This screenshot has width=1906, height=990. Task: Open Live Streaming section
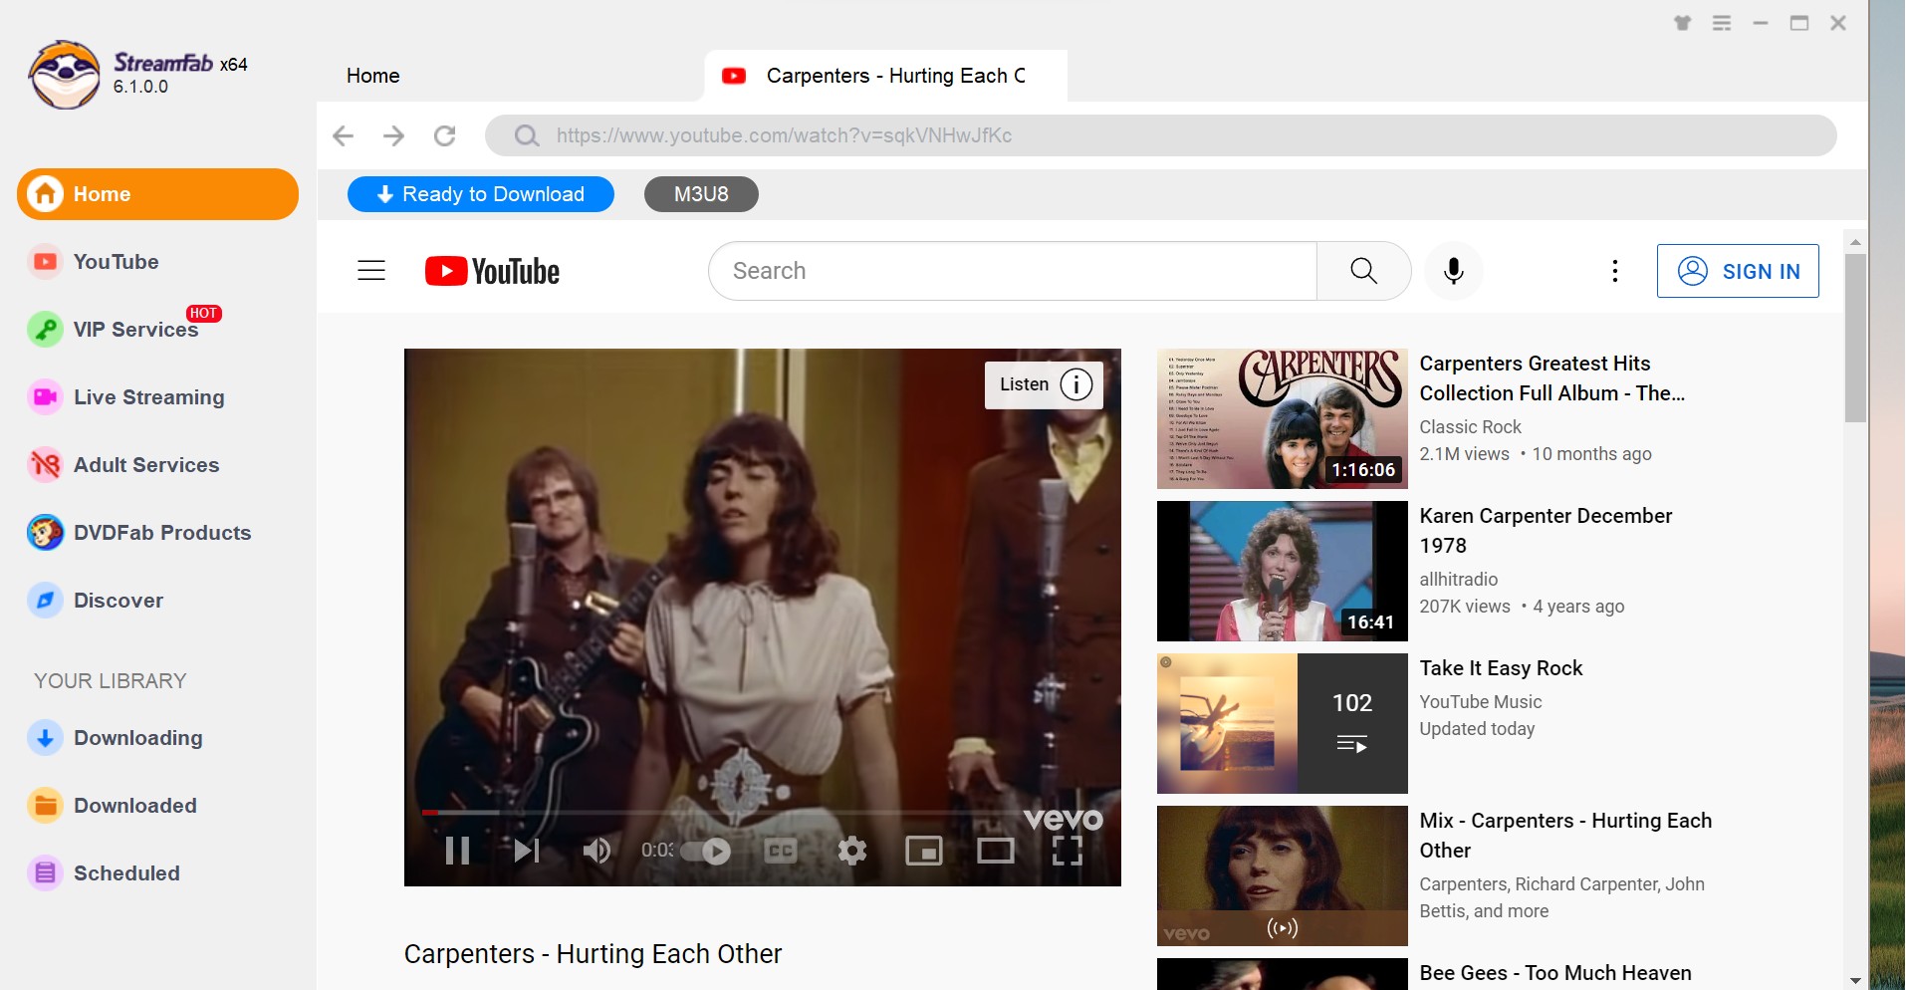tap(126, 397)
